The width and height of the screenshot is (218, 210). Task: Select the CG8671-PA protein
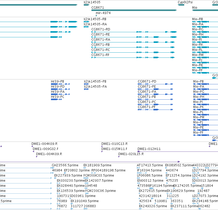pos(155,94)
